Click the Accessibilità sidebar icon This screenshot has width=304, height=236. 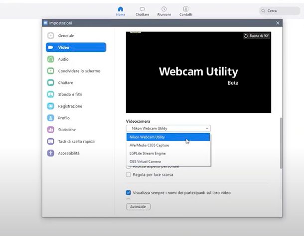(x=51, y=153)
